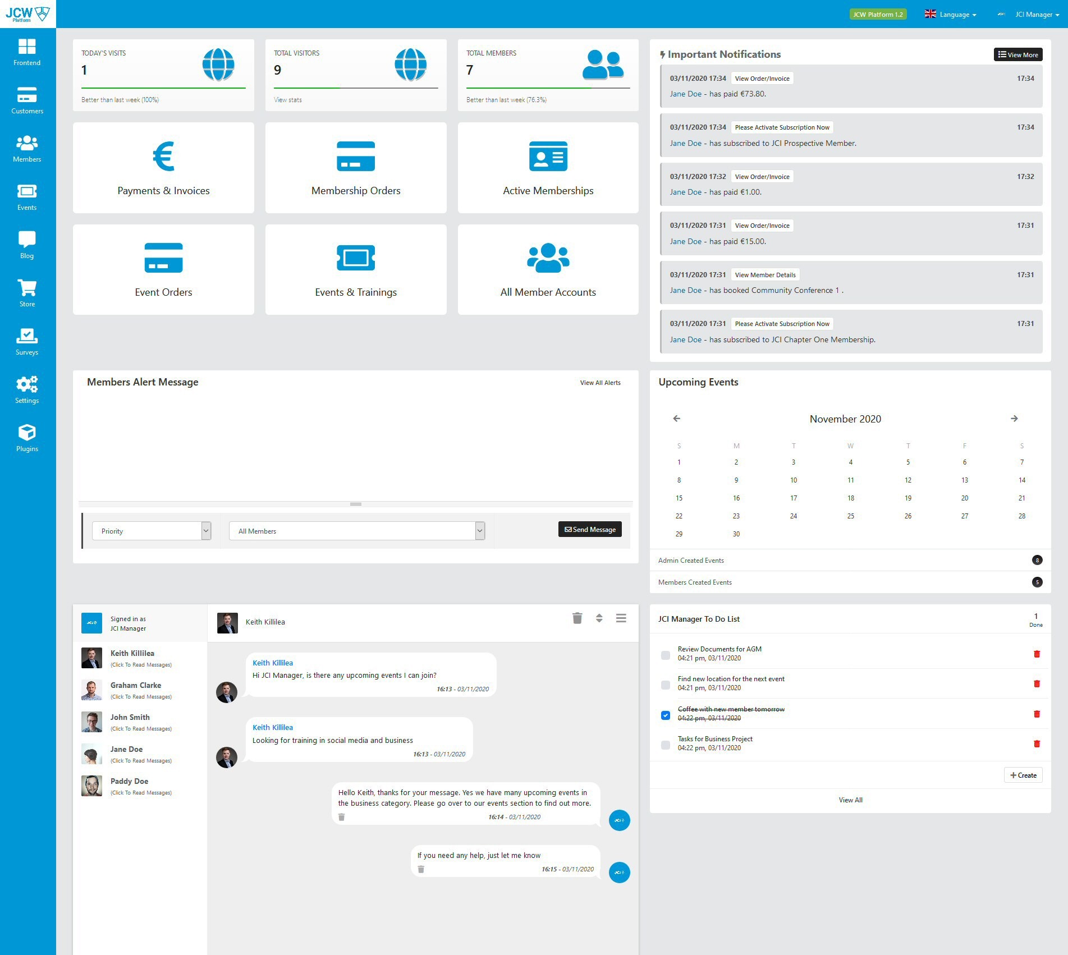
Task: Open the Membership Orders tile
Action: click(x=356, y=168)
